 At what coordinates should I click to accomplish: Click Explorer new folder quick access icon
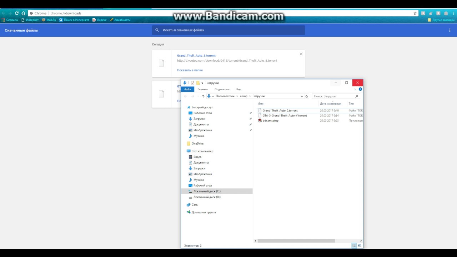click(x=198, y=83)
